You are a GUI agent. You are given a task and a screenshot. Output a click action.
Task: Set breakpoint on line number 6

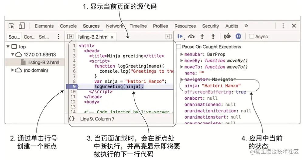74,71
